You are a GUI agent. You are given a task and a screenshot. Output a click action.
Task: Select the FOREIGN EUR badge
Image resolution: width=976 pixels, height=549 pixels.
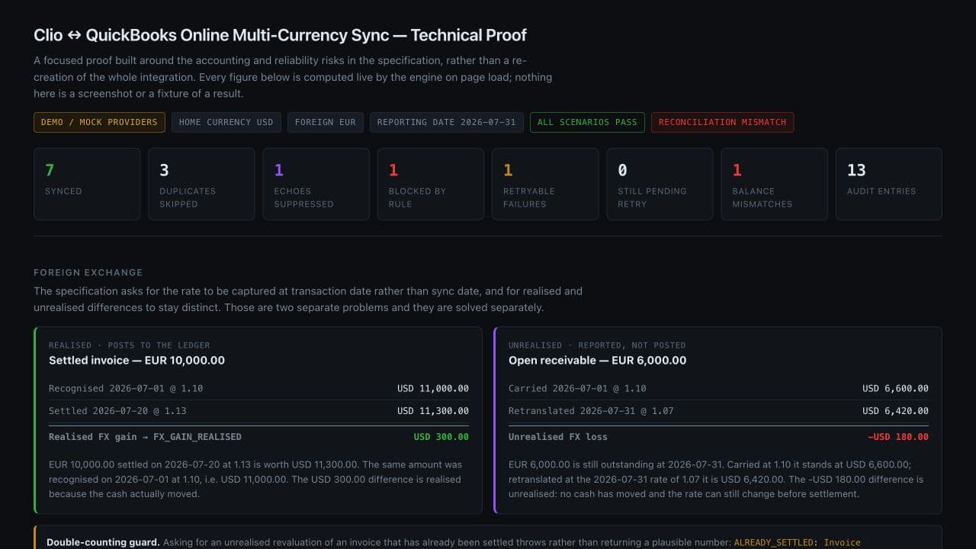point(325,122)
